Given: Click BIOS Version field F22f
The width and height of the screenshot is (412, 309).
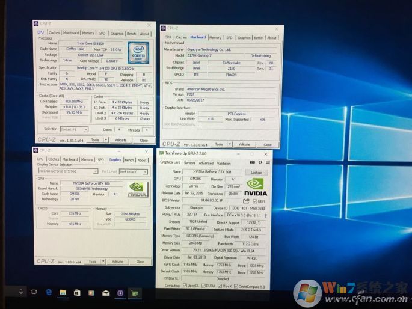Looking at the screenshot, I should tap(231, 94).
